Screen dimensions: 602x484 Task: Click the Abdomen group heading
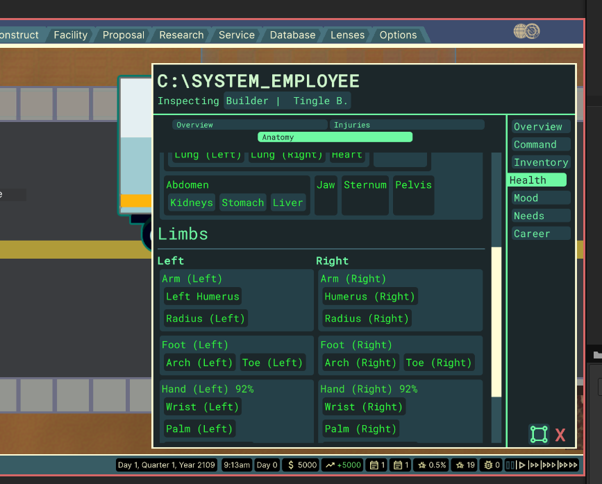point(187,185)
